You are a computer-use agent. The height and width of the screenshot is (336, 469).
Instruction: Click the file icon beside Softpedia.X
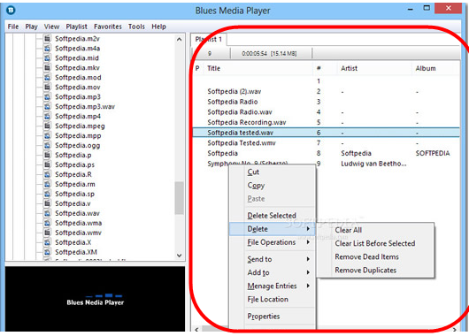click(x=47, y=242)
